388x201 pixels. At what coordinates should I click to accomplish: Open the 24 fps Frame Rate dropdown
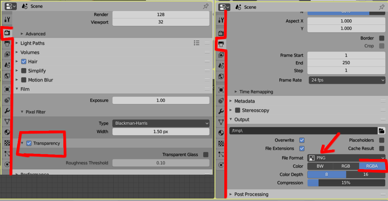[347, 80]
